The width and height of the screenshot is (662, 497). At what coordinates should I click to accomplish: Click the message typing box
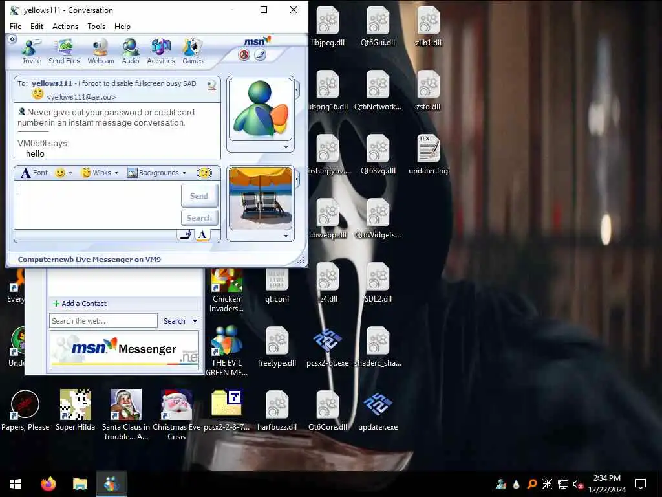(x=97, y=205)
